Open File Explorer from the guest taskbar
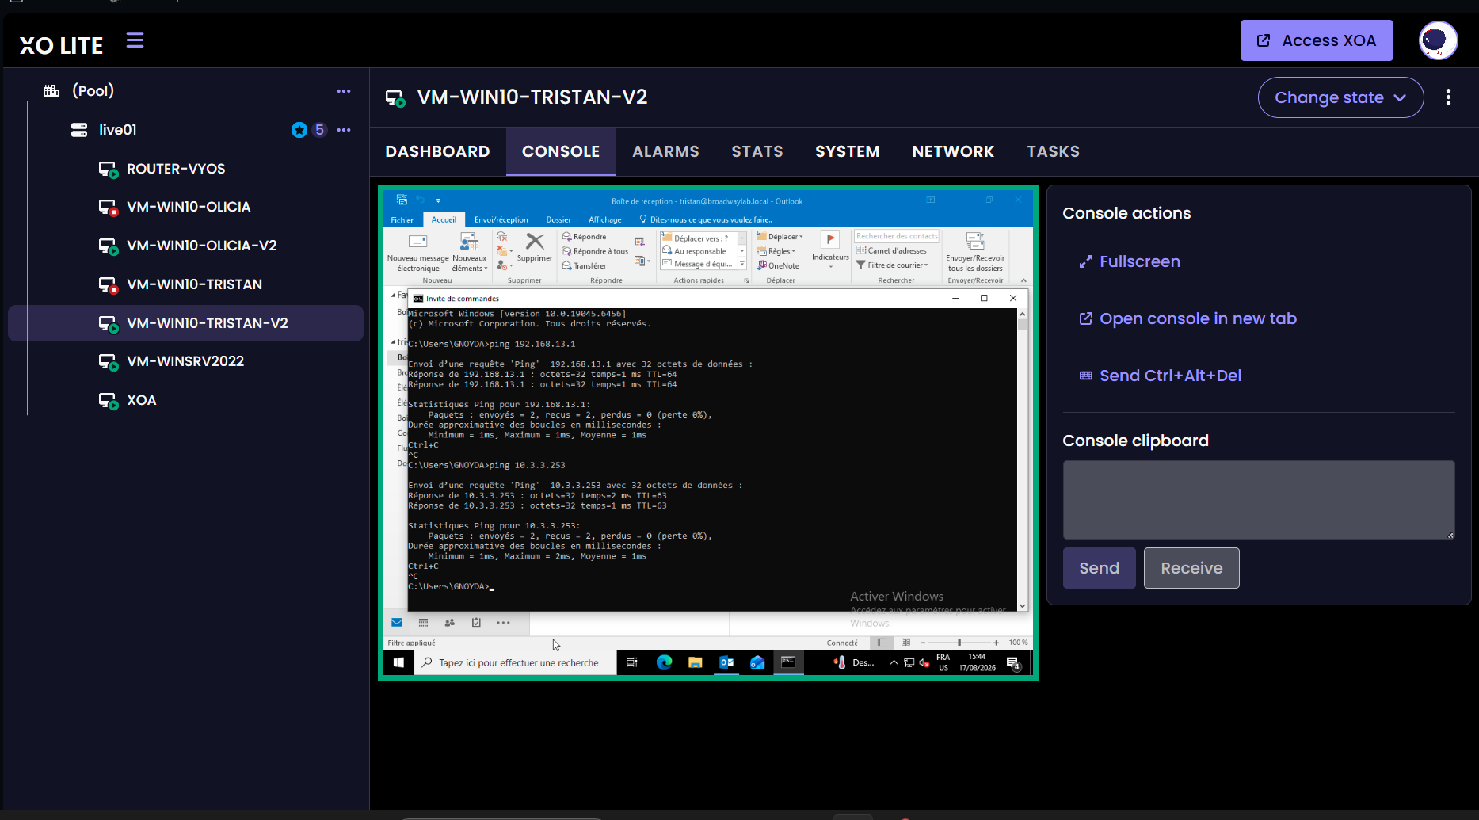Screen dimensions: 1479x820 (695, 662)
